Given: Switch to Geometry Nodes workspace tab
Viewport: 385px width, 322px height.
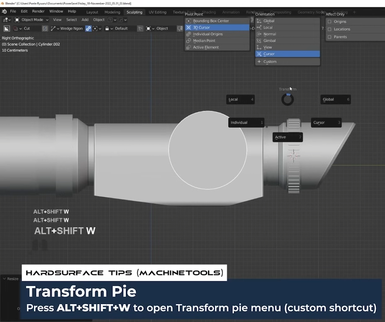Looking at the screenshot, I should pyautogui.click(x=312, y=12).
